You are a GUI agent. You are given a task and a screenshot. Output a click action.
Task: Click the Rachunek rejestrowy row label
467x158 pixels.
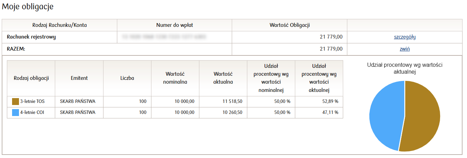(31, 37)
